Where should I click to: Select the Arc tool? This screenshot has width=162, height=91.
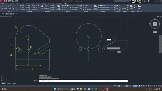click(x=14, y=7)
